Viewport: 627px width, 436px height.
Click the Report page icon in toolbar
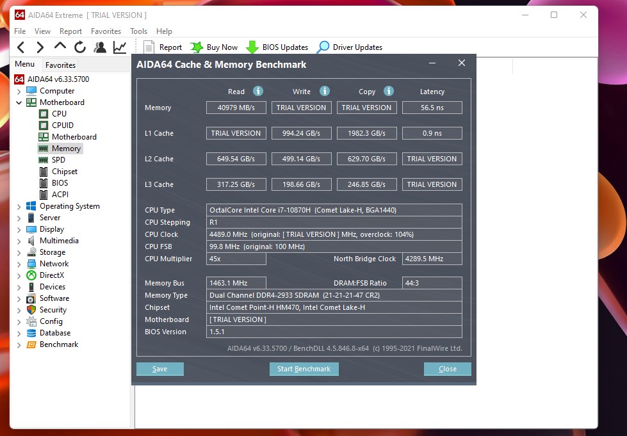click(x=149, y=47)
